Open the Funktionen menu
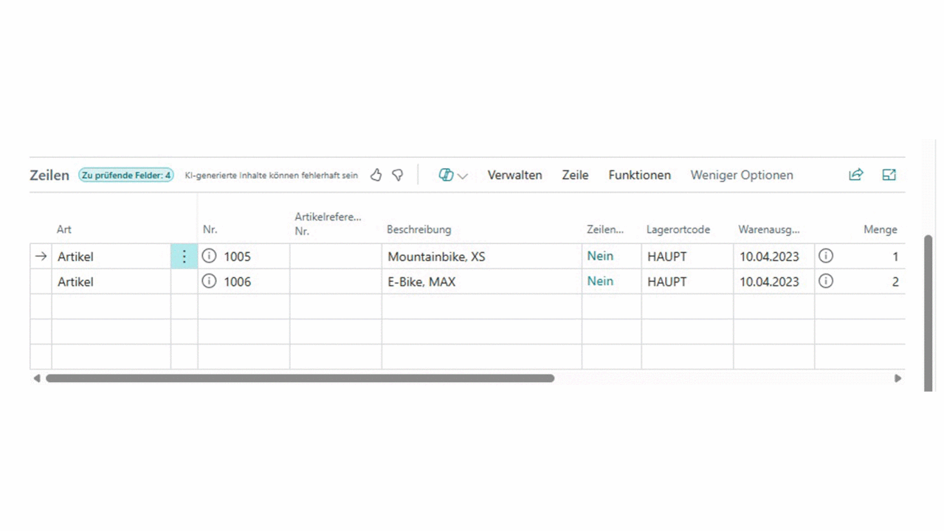Screen dimensions: 944x531 639,176
